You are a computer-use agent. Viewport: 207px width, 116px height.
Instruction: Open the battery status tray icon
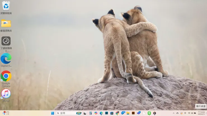195,113
